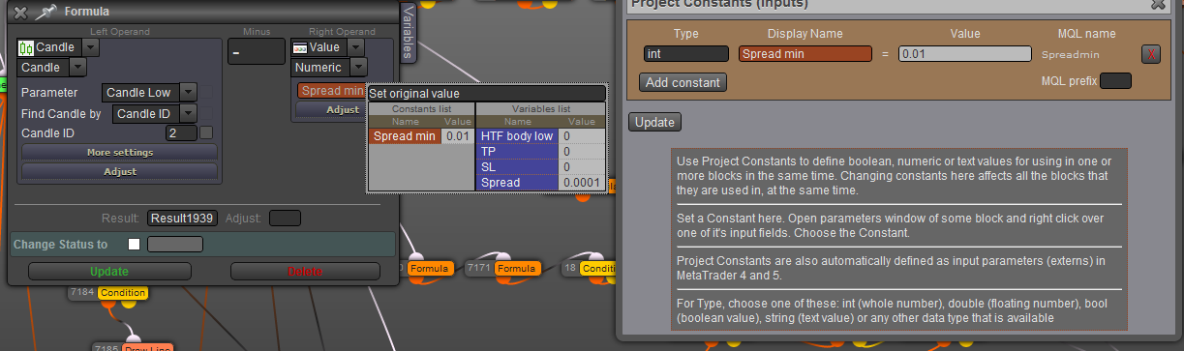Click the Adjust field beside Result
The height and width of the screenshot is (351, 1184).
coord(285,218)
